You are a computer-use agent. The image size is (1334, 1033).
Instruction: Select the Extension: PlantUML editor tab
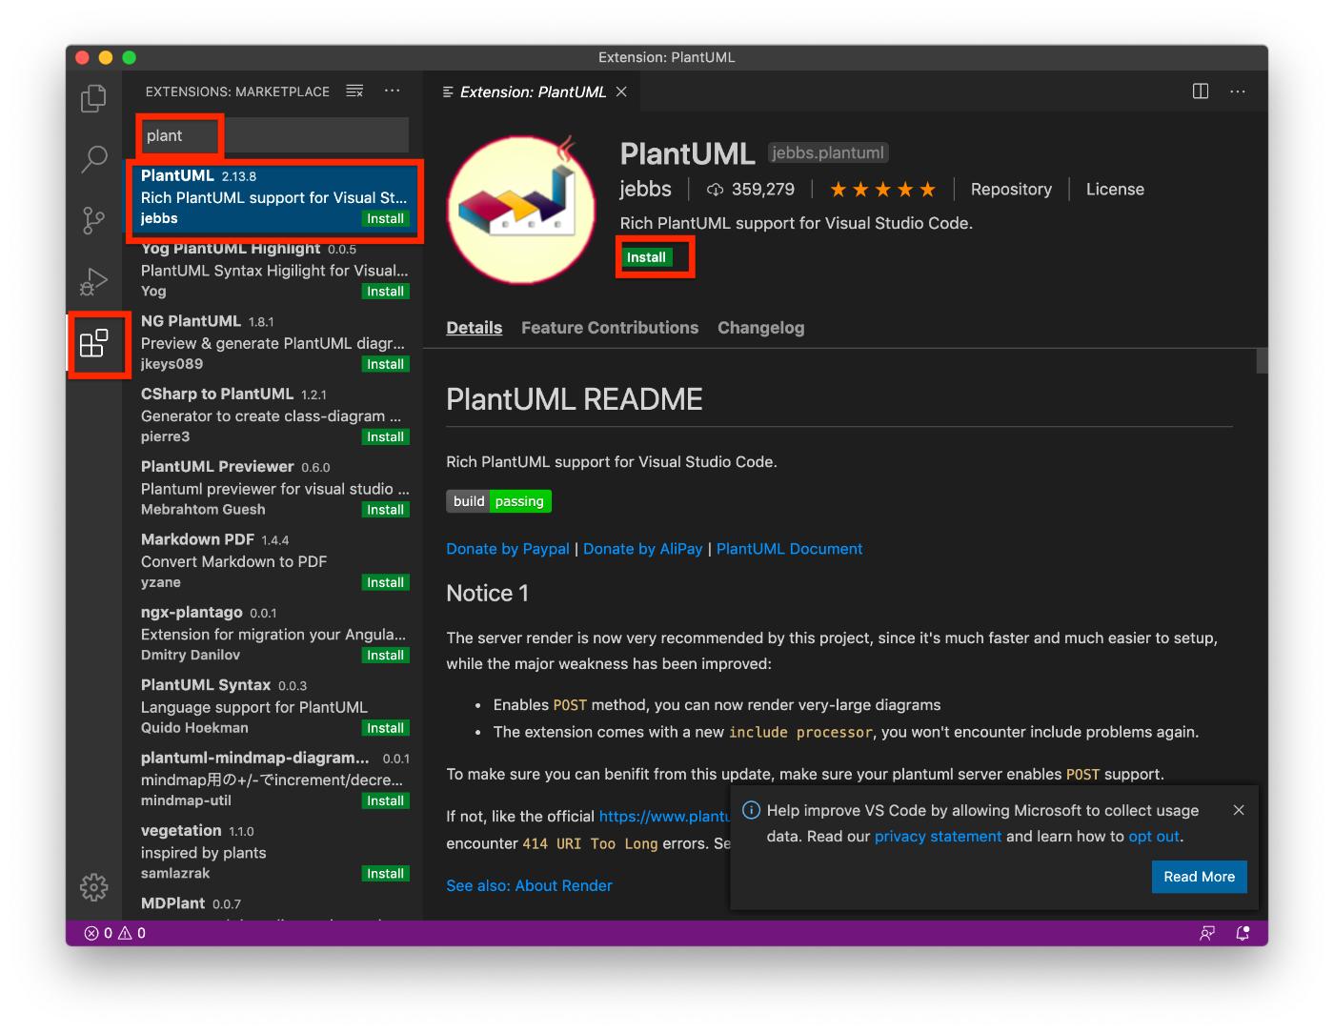pos(534,91)
